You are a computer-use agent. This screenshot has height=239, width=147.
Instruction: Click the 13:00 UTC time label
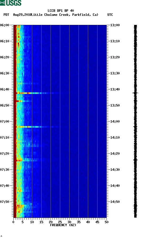(x=115, y=25)
